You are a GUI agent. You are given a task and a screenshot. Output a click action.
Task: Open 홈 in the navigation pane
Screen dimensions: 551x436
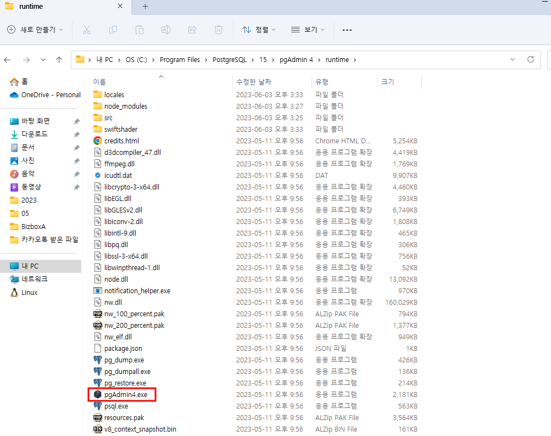[19, 81]
